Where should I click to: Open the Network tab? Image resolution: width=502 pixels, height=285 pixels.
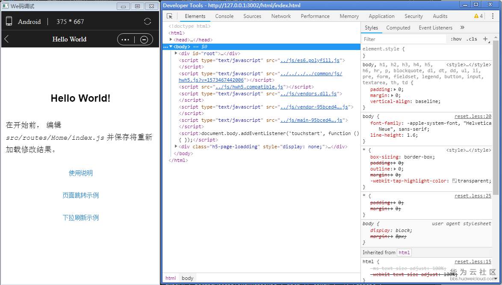[x=281, y=16]
